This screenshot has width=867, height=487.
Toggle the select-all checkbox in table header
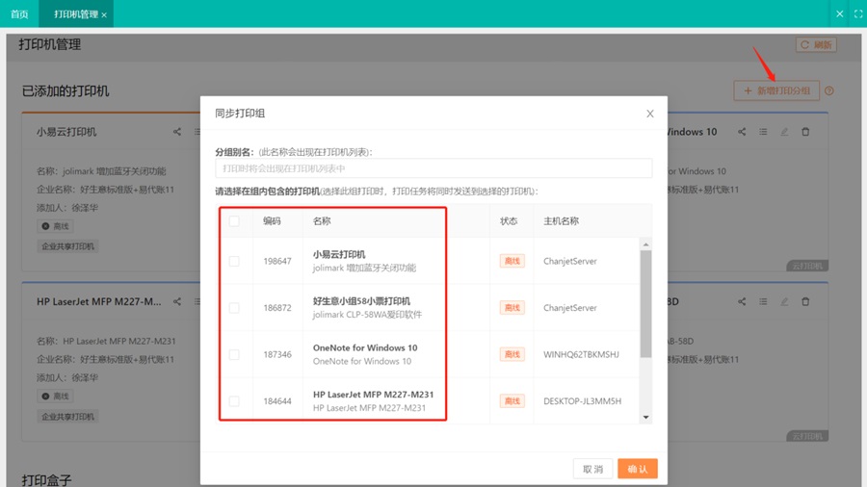point(234,220)
